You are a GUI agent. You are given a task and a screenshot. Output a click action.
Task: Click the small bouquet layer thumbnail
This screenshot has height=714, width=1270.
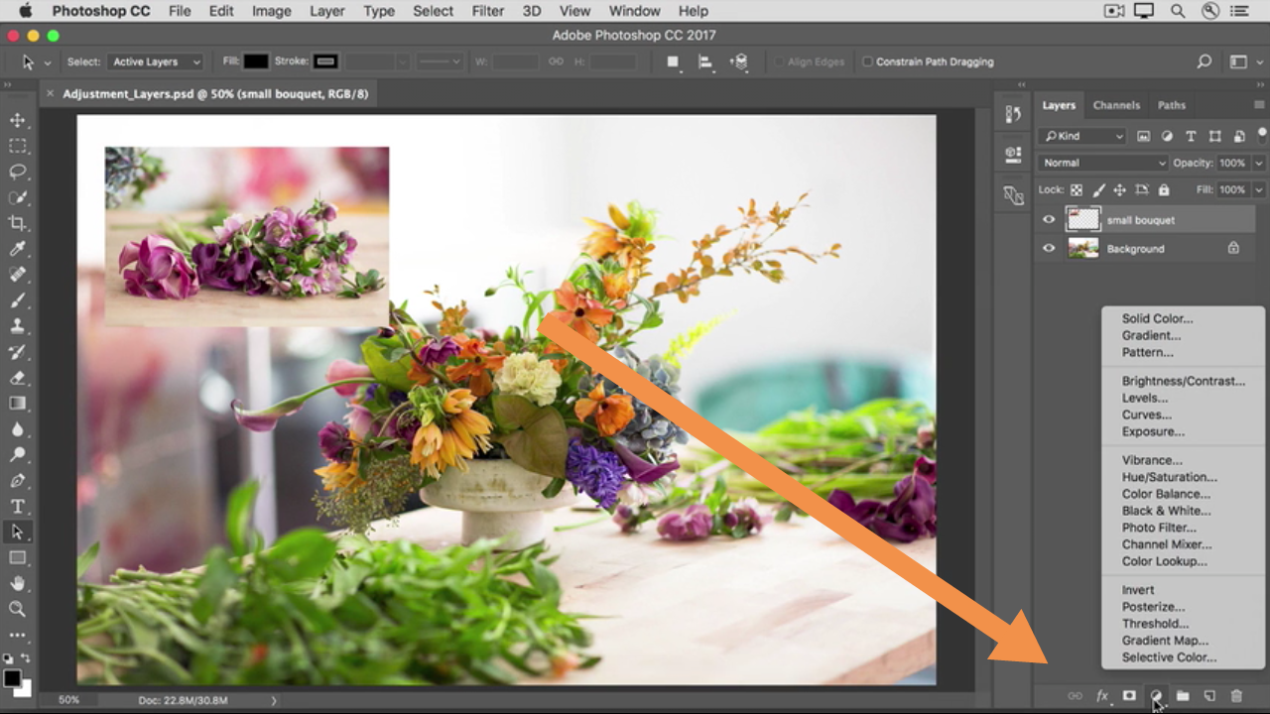point(1082,220)
